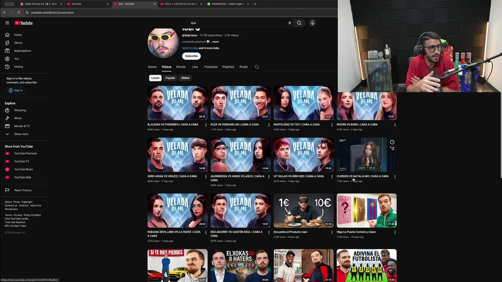Open Illojuan vs TheGrefg video thumbnail

pos(177,103)
